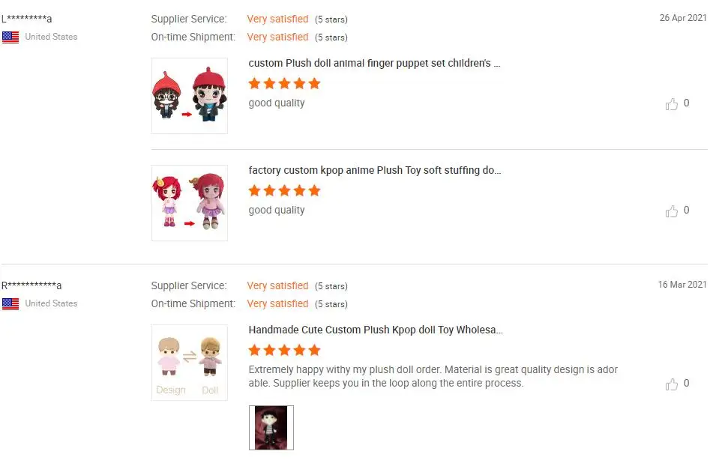Viewport: 710px width, 460px height.
Task: Open Handmade Cute Custom Plush Kpop doll link
Action: 376,330
